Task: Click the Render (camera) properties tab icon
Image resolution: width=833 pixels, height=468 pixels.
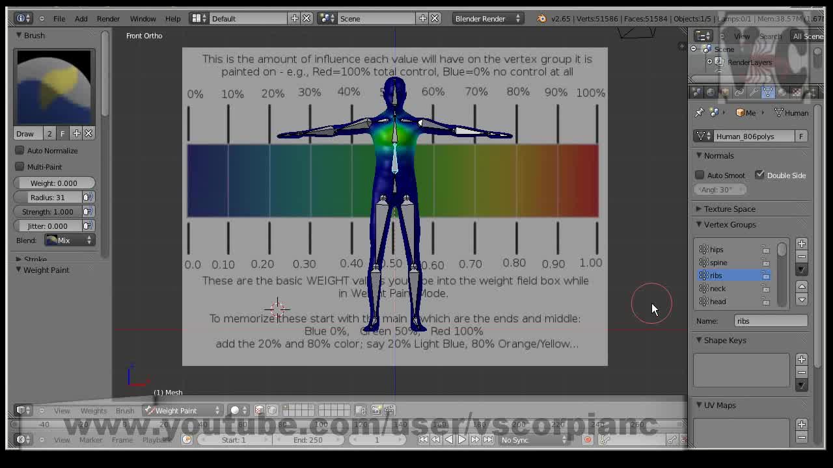Action: 697,92
